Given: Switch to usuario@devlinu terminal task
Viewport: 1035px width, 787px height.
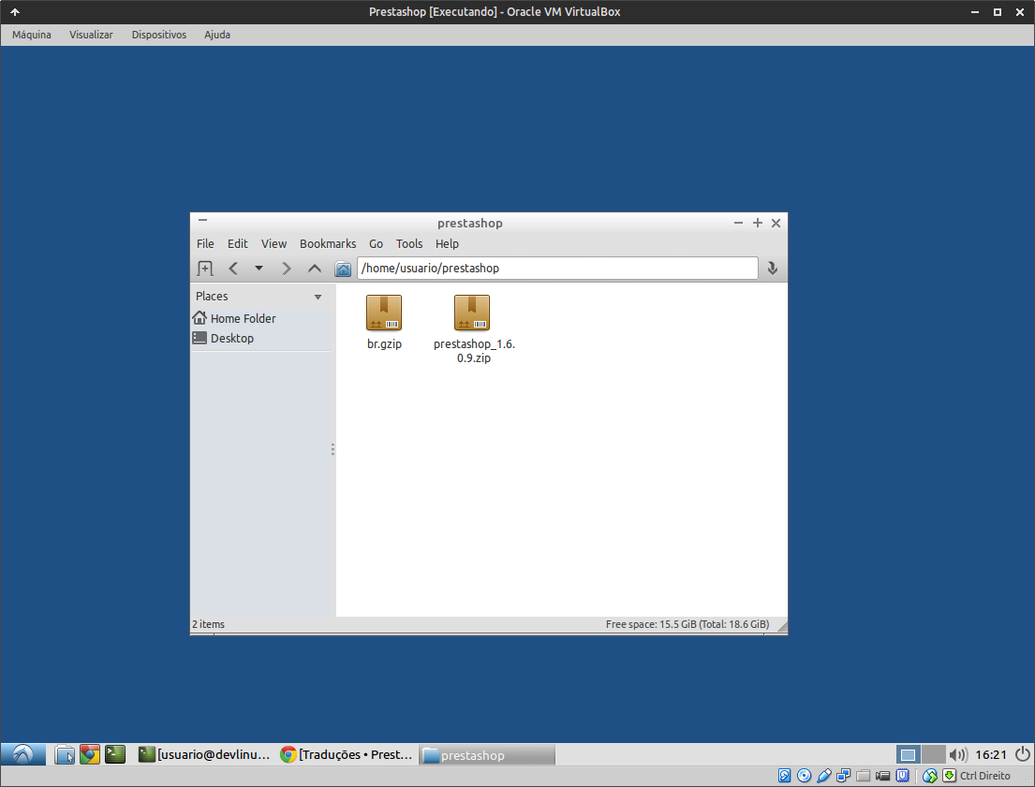Looking at the screenshot, I should pyautogui.click(x=204, y=754).
